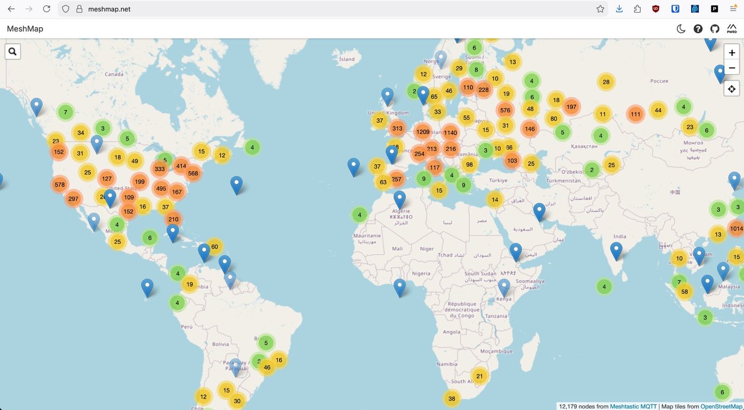Viewport: 744px width, 410px height.
Task: Expand the 1014 node cluster
Action: (x=736, y=228)
